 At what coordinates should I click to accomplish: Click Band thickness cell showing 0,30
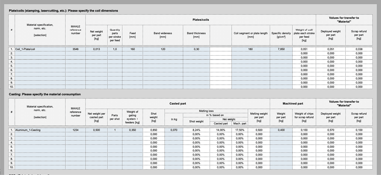(x=196, y=49)
